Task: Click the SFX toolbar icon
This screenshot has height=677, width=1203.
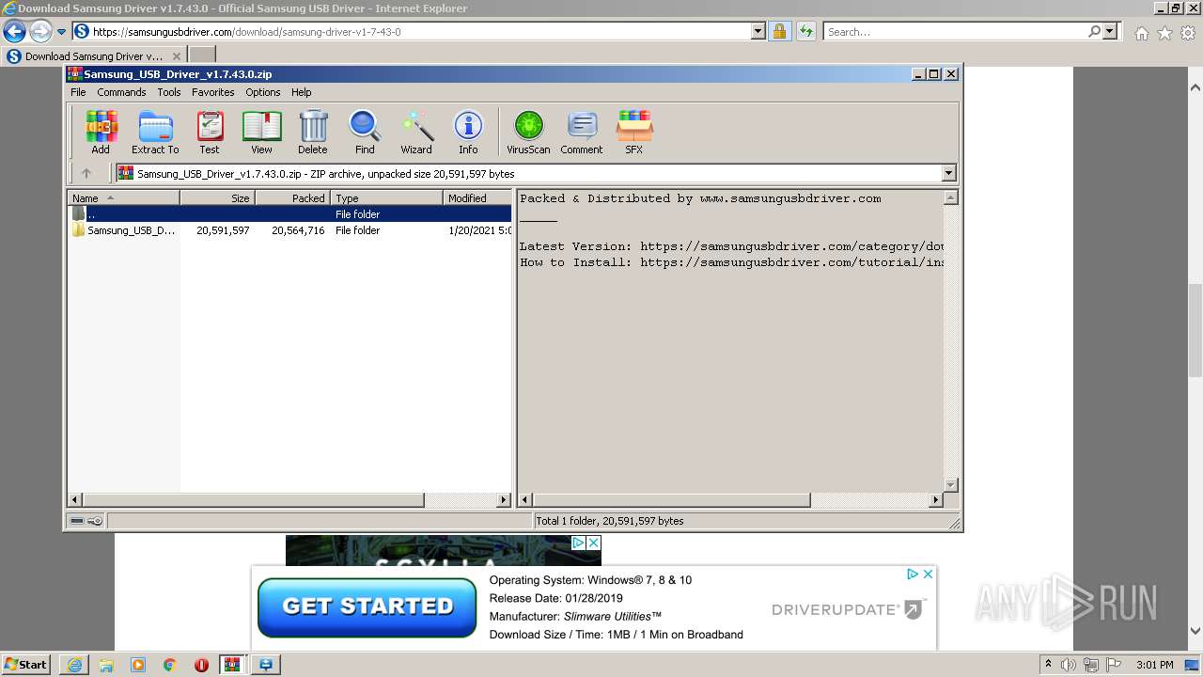Action: tap(634, 133)
